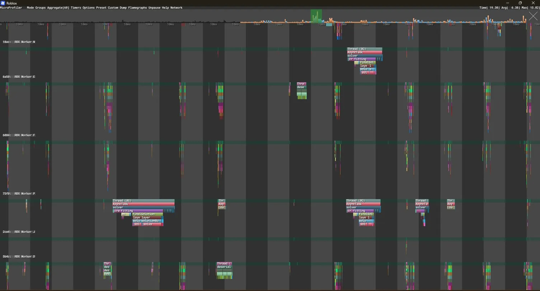The image size is (540, 291).
Task: Open the MicroProfiler menu
Action: [x=11, y=8]
